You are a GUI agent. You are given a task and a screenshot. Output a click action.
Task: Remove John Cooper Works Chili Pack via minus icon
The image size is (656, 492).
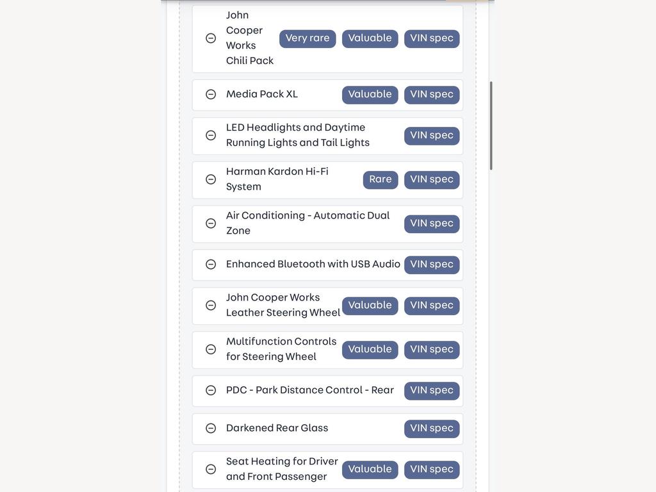211,38
